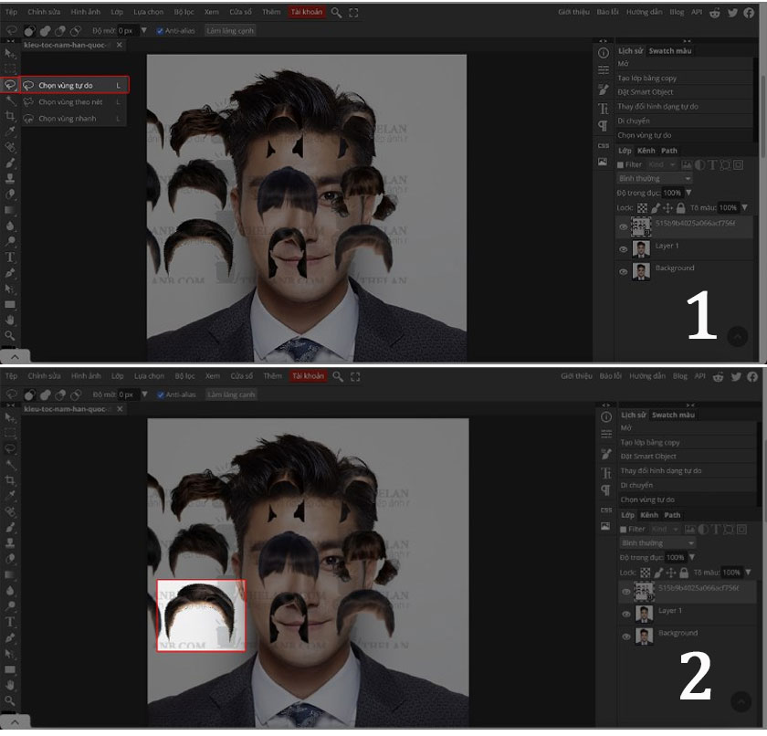Select the Hand tool in the bottom screenshot's toolbar
This screenshot has width=767, height=736.
coord(10,685)
